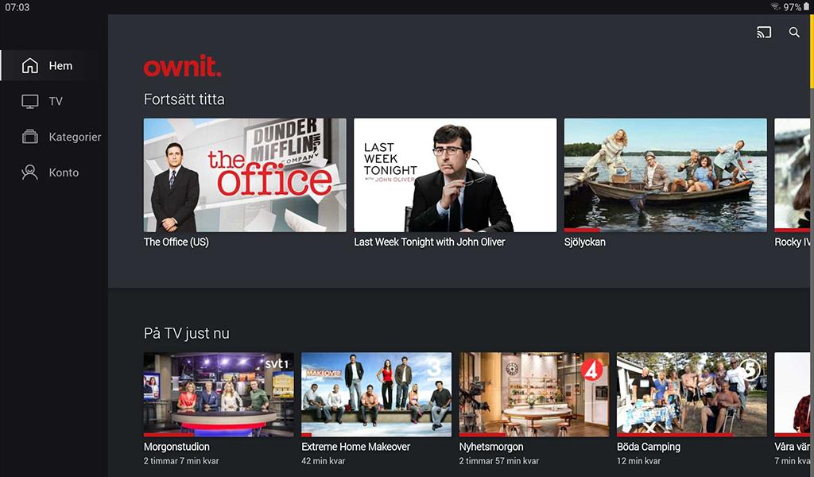Select the Hem menu label
This screenshot has height=477, width=814.
click(x=60, y=66)
